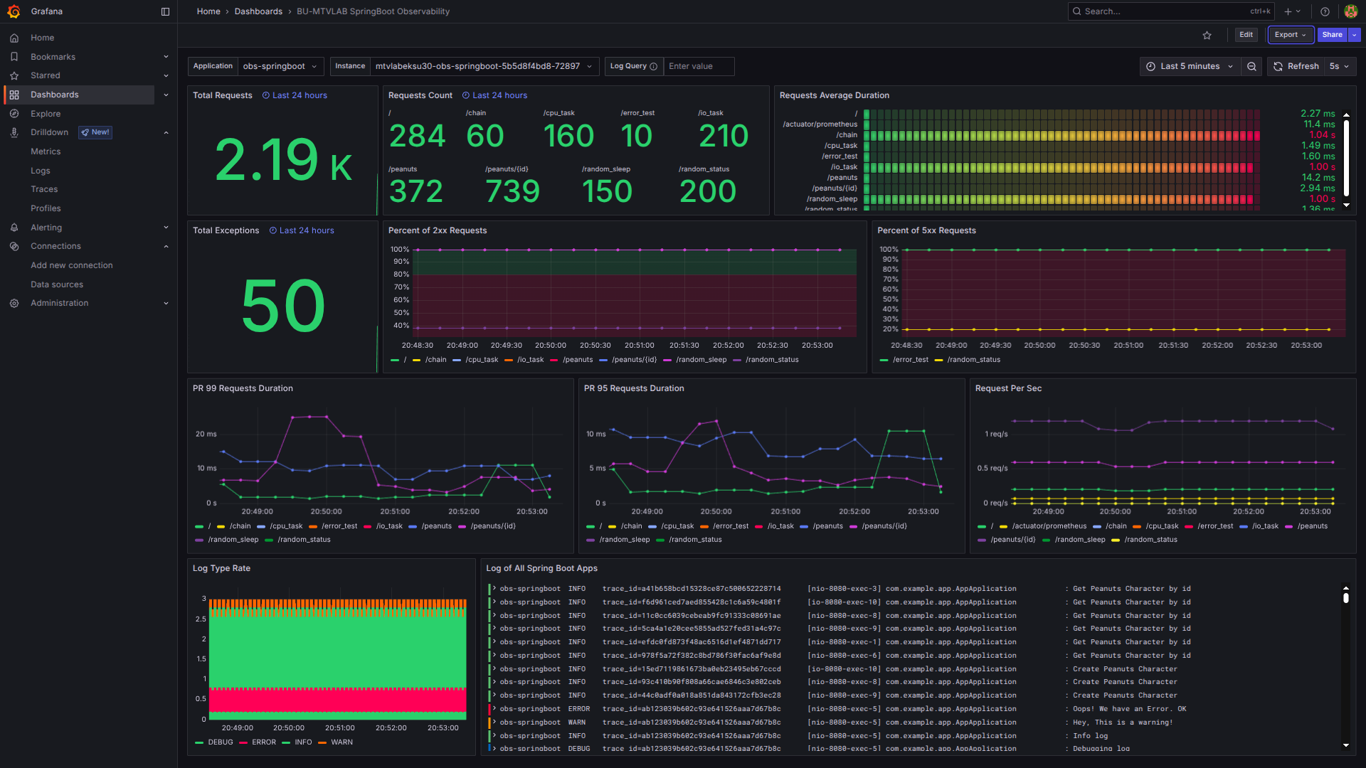Viewport: 1366px width, 768px height.
Task: Toggle the sidebar dock icon
Action: [165, 11]
